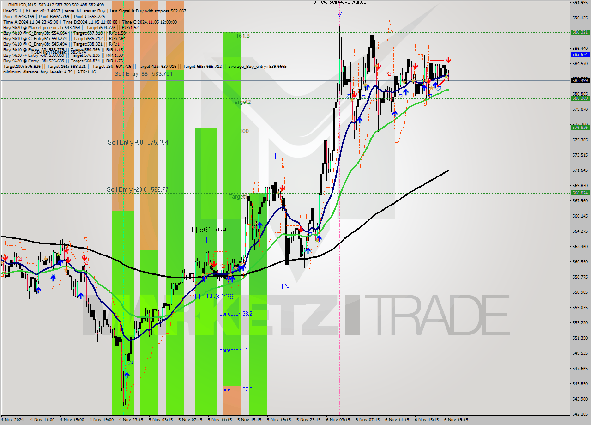Click the 584.570 price axis label
The height and width of the screenshot is (425, 591).
pyautogui.click(x=580, y=63)
